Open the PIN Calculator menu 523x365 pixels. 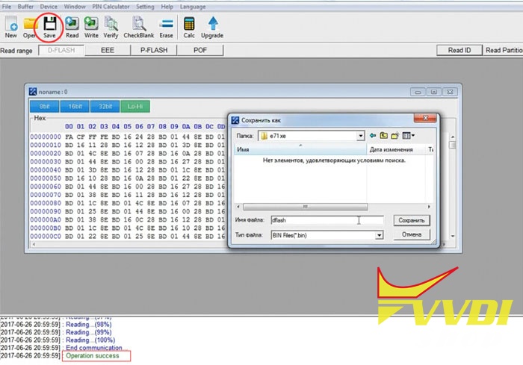(111, 6)
